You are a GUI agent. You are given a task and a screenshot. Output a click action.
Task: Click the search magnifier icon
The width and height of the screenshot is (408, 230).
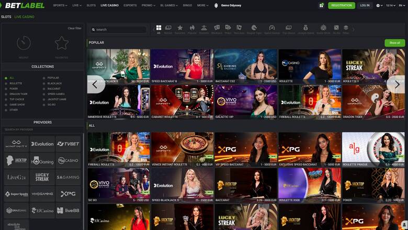point(93,30)
